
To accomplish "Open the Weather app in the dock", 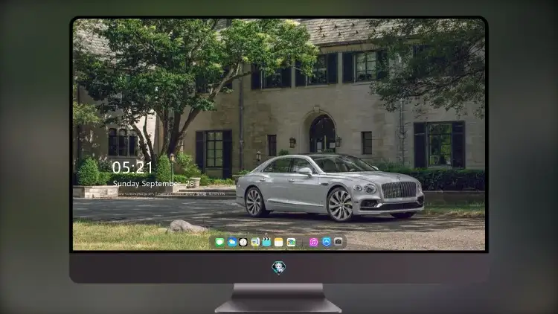I will pos(231,242).
